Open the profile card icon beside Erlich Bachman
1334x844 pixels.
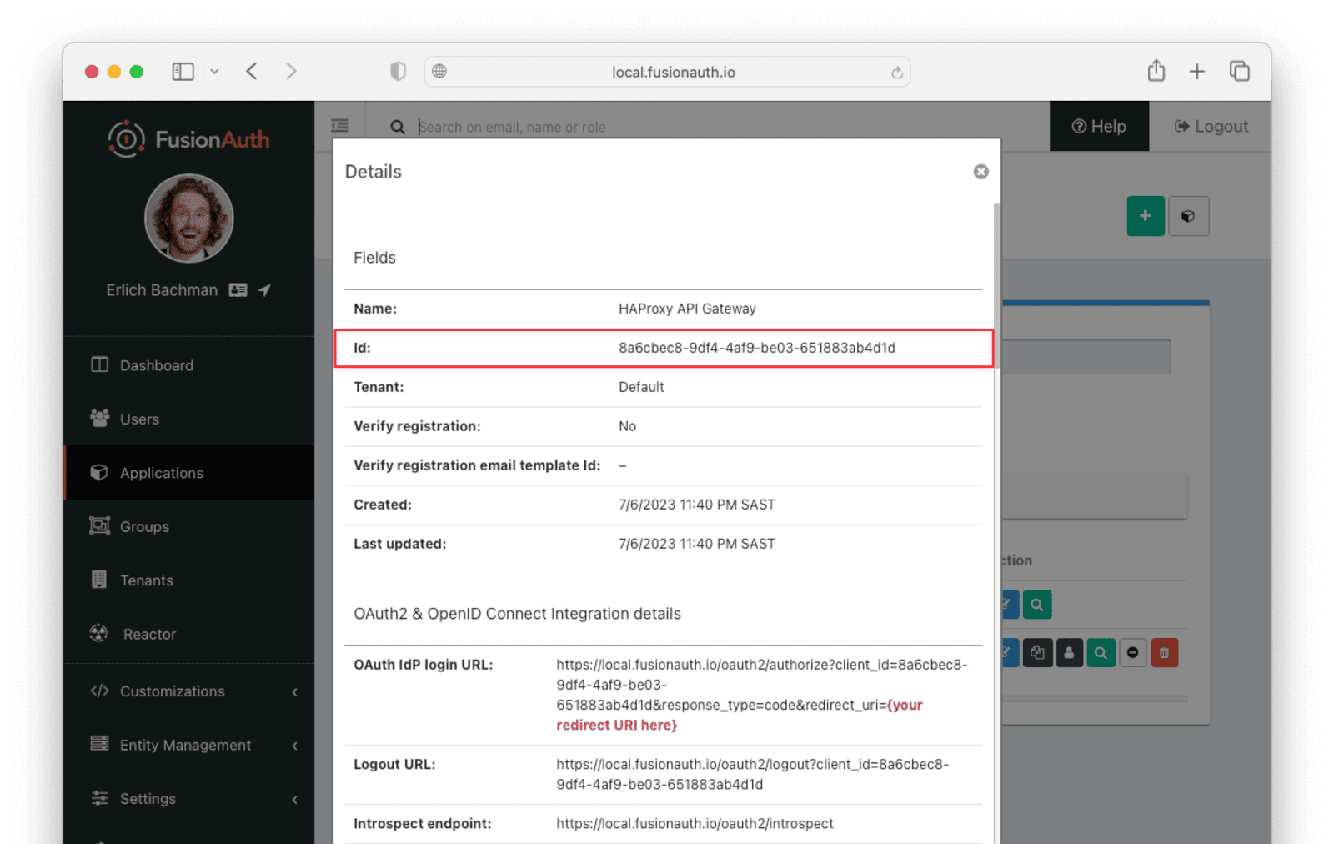pos(238,290)
